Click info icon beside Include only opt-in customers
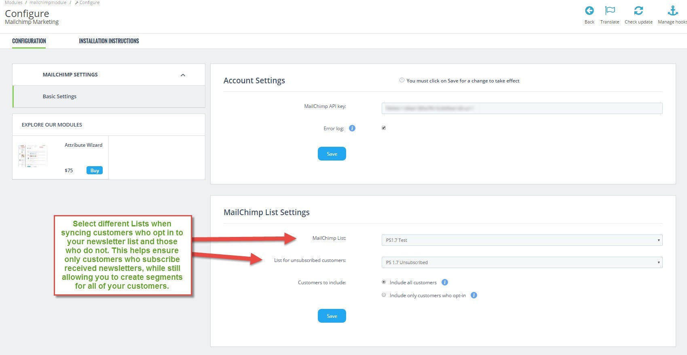Image resolution: width=687 pixels, height=355 pixels. (474, 295)
